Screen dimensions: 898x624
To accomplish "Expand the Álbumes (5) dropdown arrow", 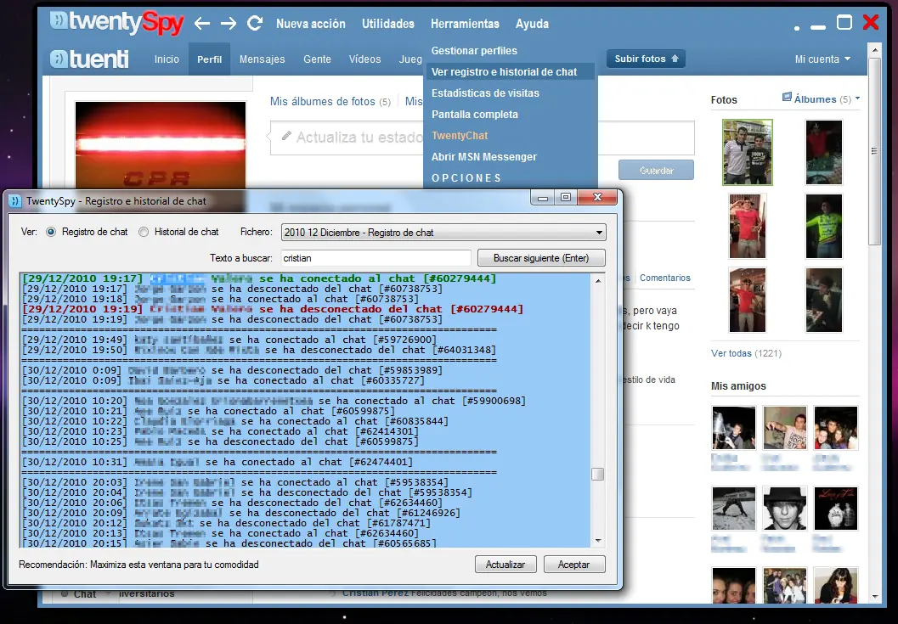I will coord(857,98).
